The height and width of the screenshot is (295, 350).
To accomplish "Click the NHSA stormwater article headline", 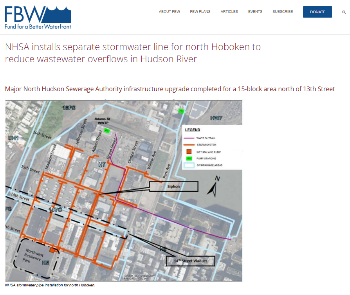I will pyautogui.click(x=133, y=53).
